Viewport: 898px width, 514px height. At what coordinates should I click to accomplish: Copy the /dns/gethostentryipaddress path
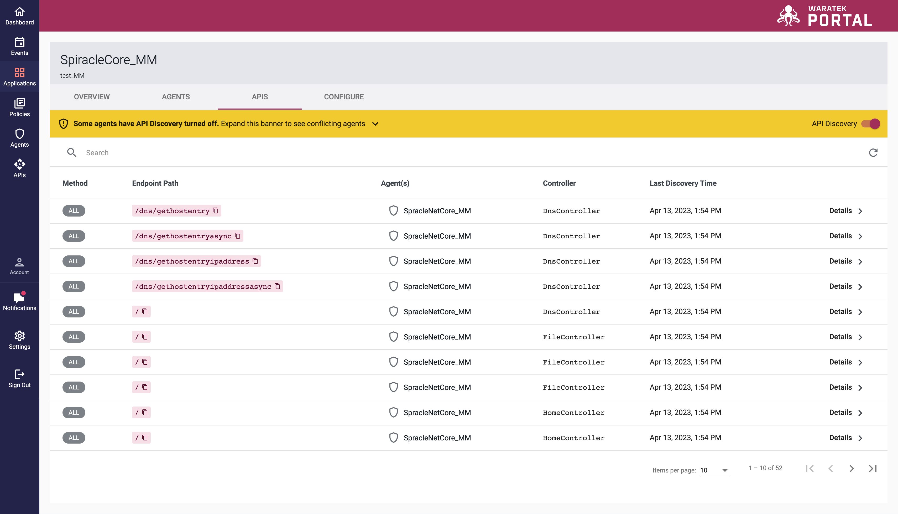[255, 261]
